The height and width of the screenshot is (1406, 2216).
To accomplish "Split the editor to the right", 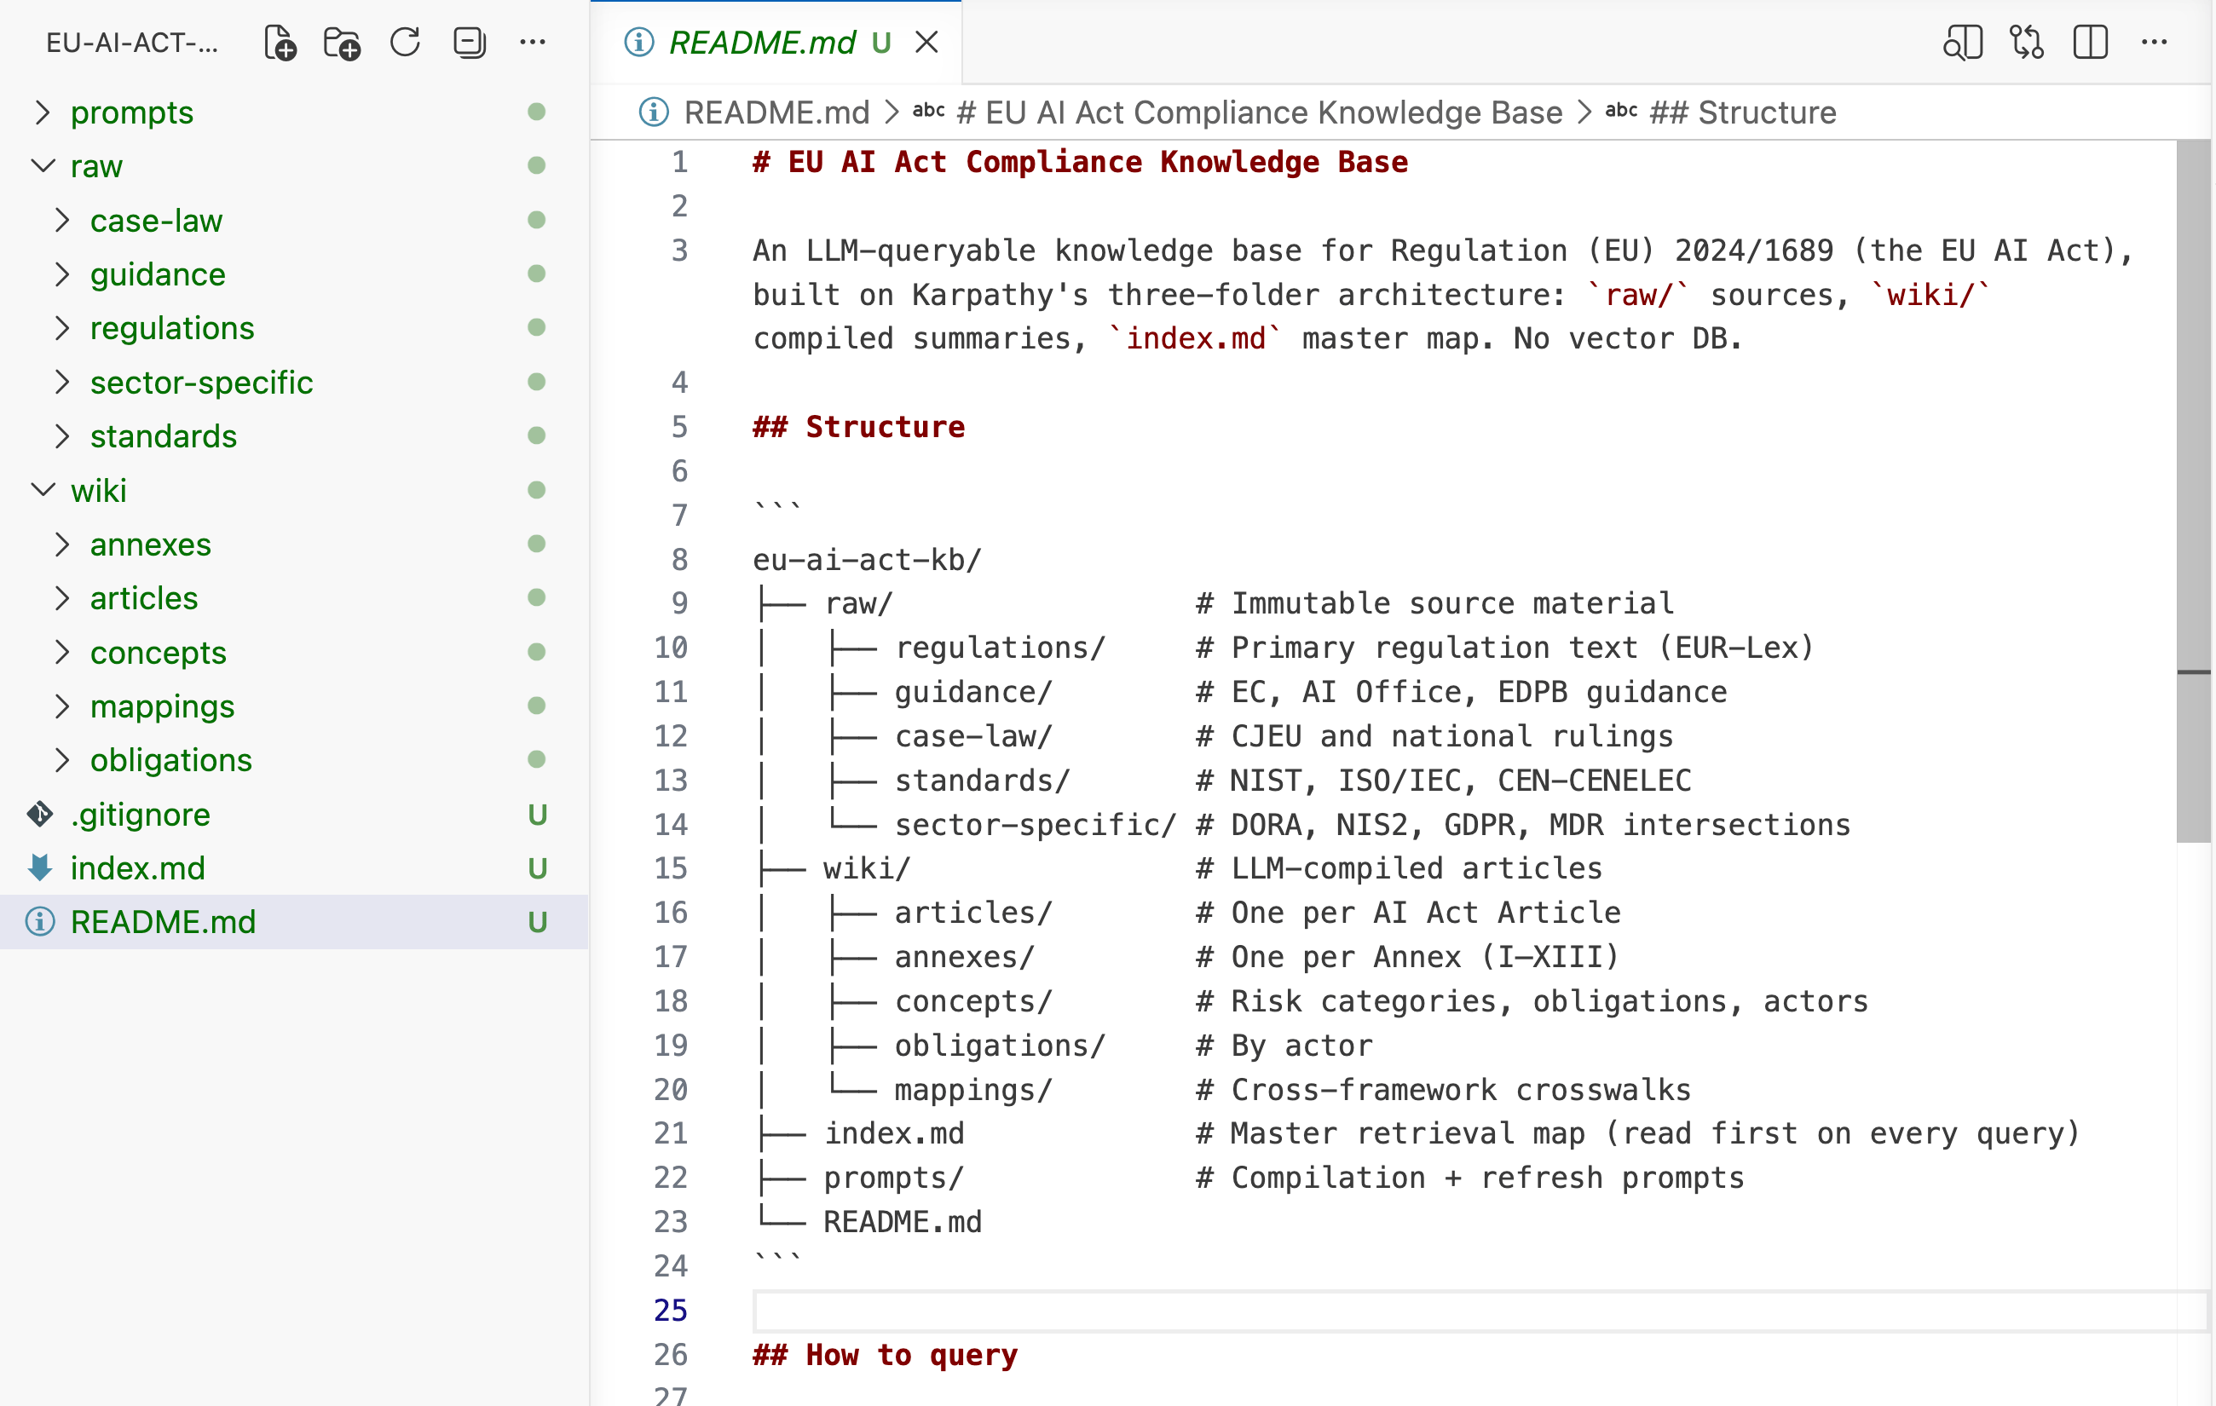I will click(x=2090, y=43).
